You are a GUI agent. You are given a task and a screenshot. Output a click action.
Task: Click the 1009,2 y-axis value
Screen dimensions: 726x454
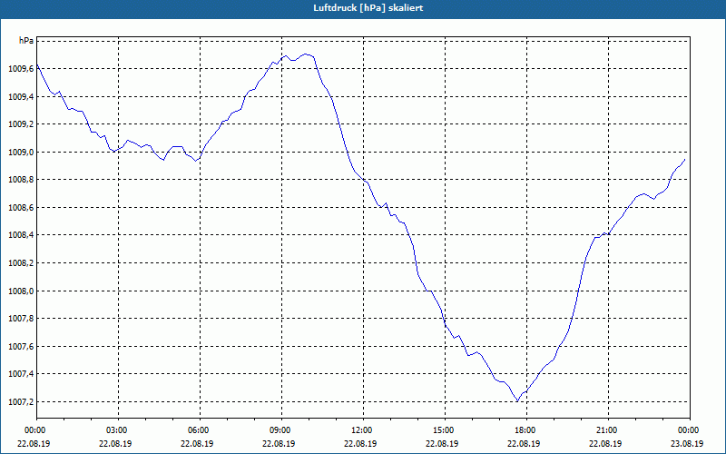click(21, 124)
